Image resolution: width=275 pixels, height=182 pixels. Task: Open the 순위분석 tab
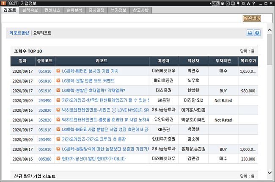[x=74, y=10]
